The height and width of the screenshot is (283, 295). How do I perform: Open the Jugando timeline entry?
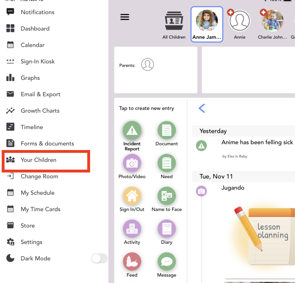click(233, 188)
